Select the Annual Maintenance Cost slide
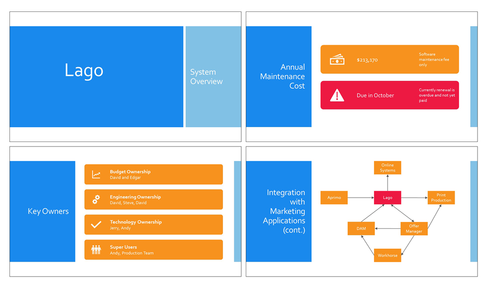This screenshot has height=288, width=487. 362,76
